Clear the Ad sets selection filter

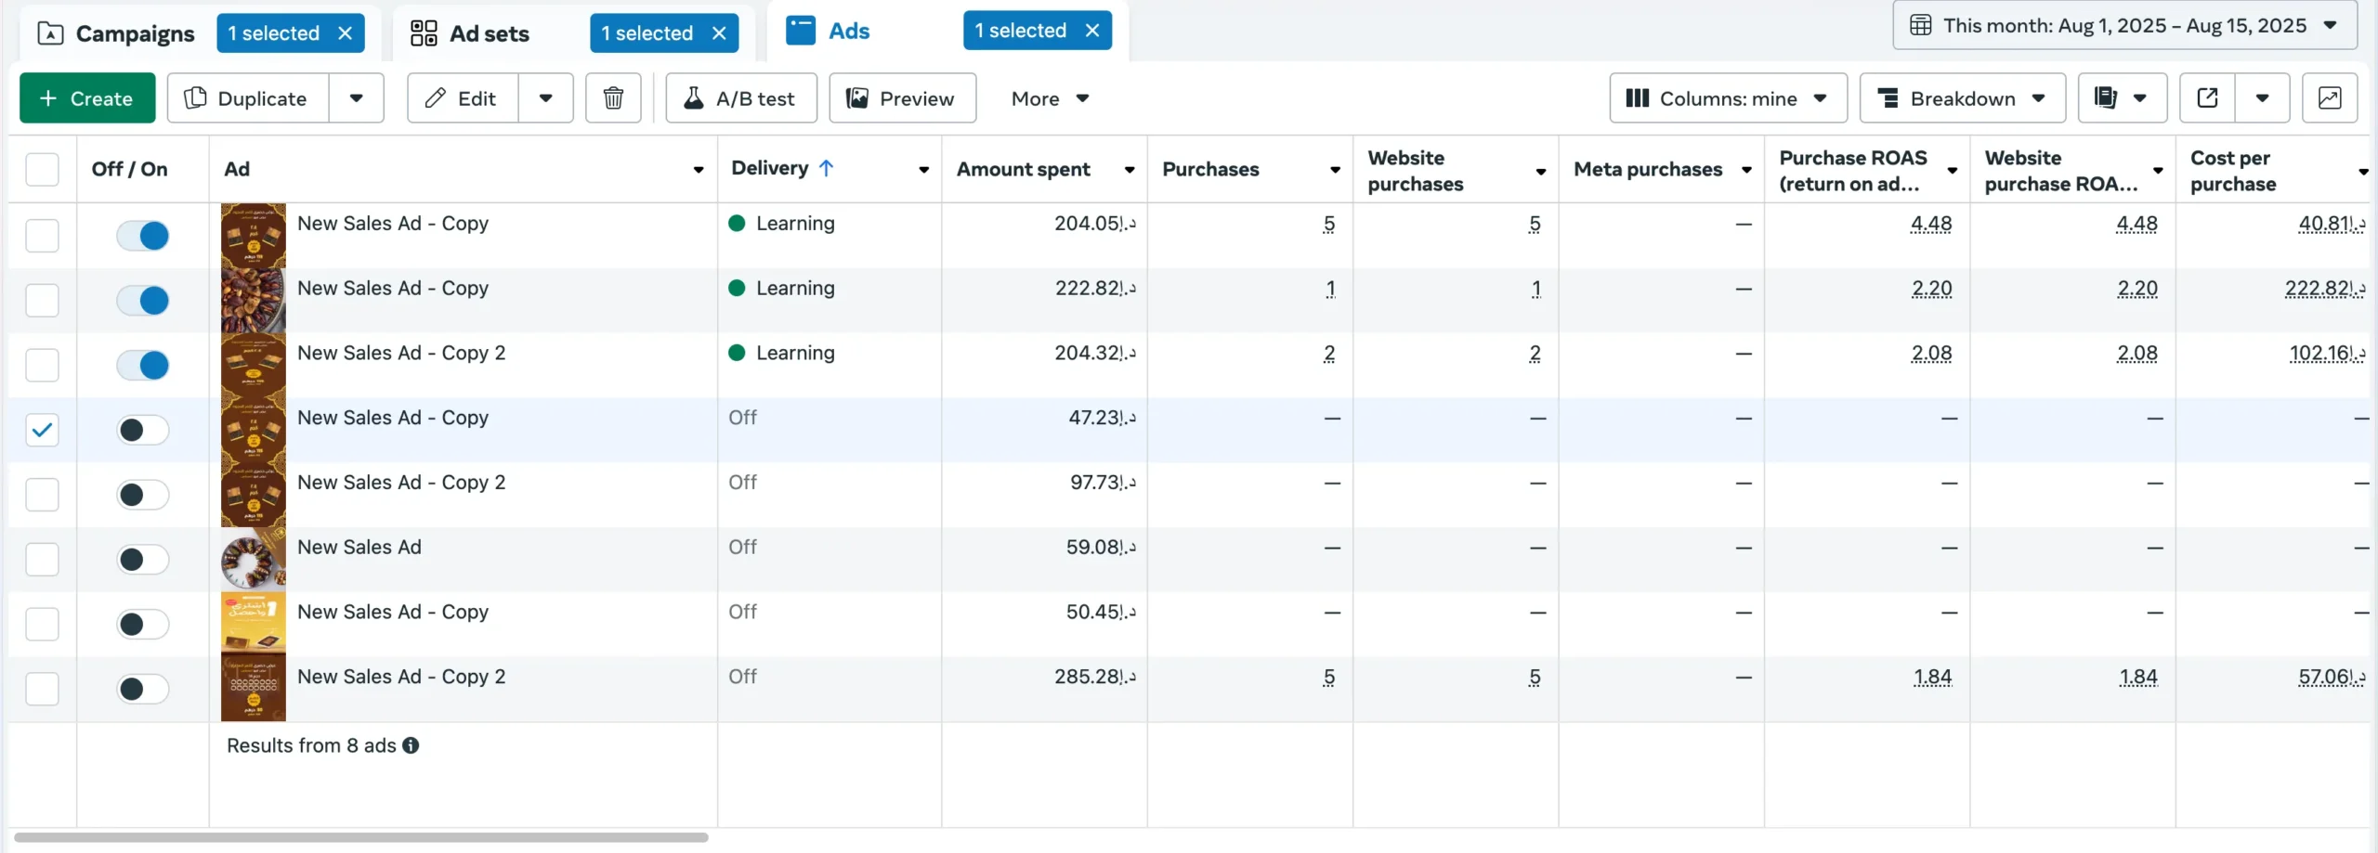coord(719,33)
